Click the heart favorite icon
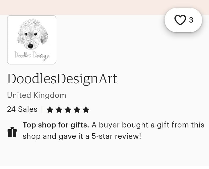The height and width of the screenshot is (169, 209). click(180, 20)
